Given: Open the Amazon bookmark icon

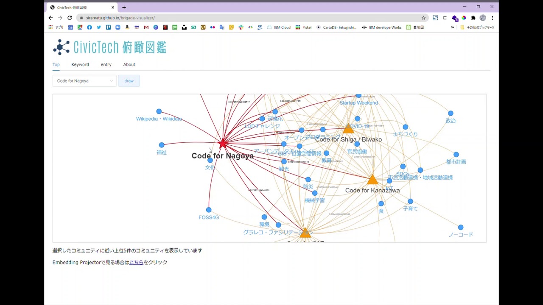Looking at the screenshot, I should pos(127,27).
